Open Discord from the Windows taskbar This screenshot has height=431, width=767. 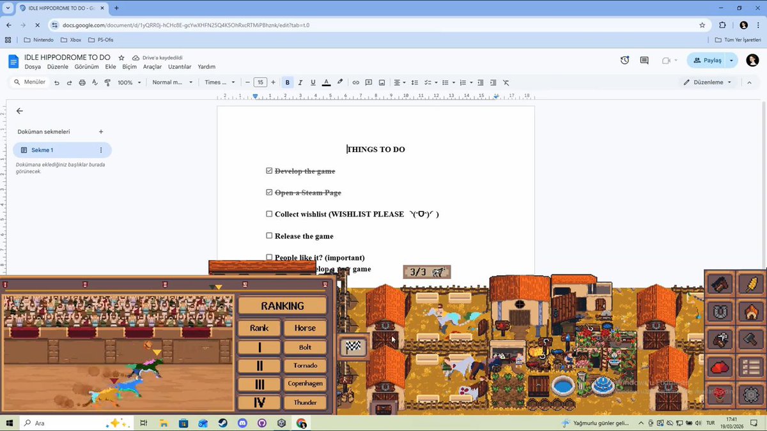pos(242,423)
